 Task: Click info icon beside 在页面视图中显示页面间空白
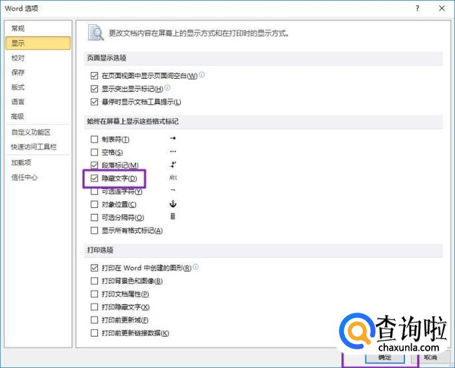[x=201, y=75]
